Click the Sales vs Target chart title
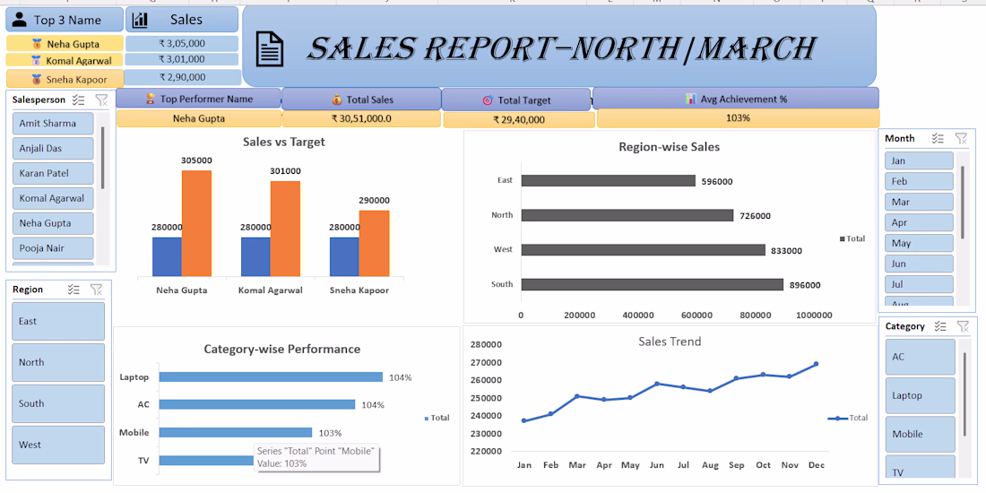Screen dimensions: 986x493 pyautogui.click(x=283, y=143)
